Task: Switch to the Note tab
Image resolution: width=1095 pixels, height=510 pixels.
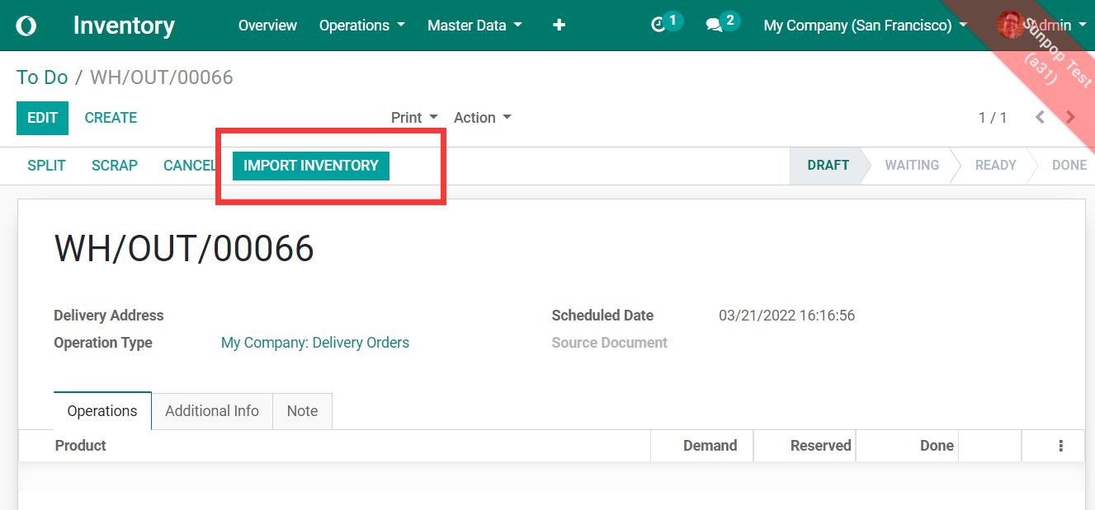Action: tap(302, 411)
